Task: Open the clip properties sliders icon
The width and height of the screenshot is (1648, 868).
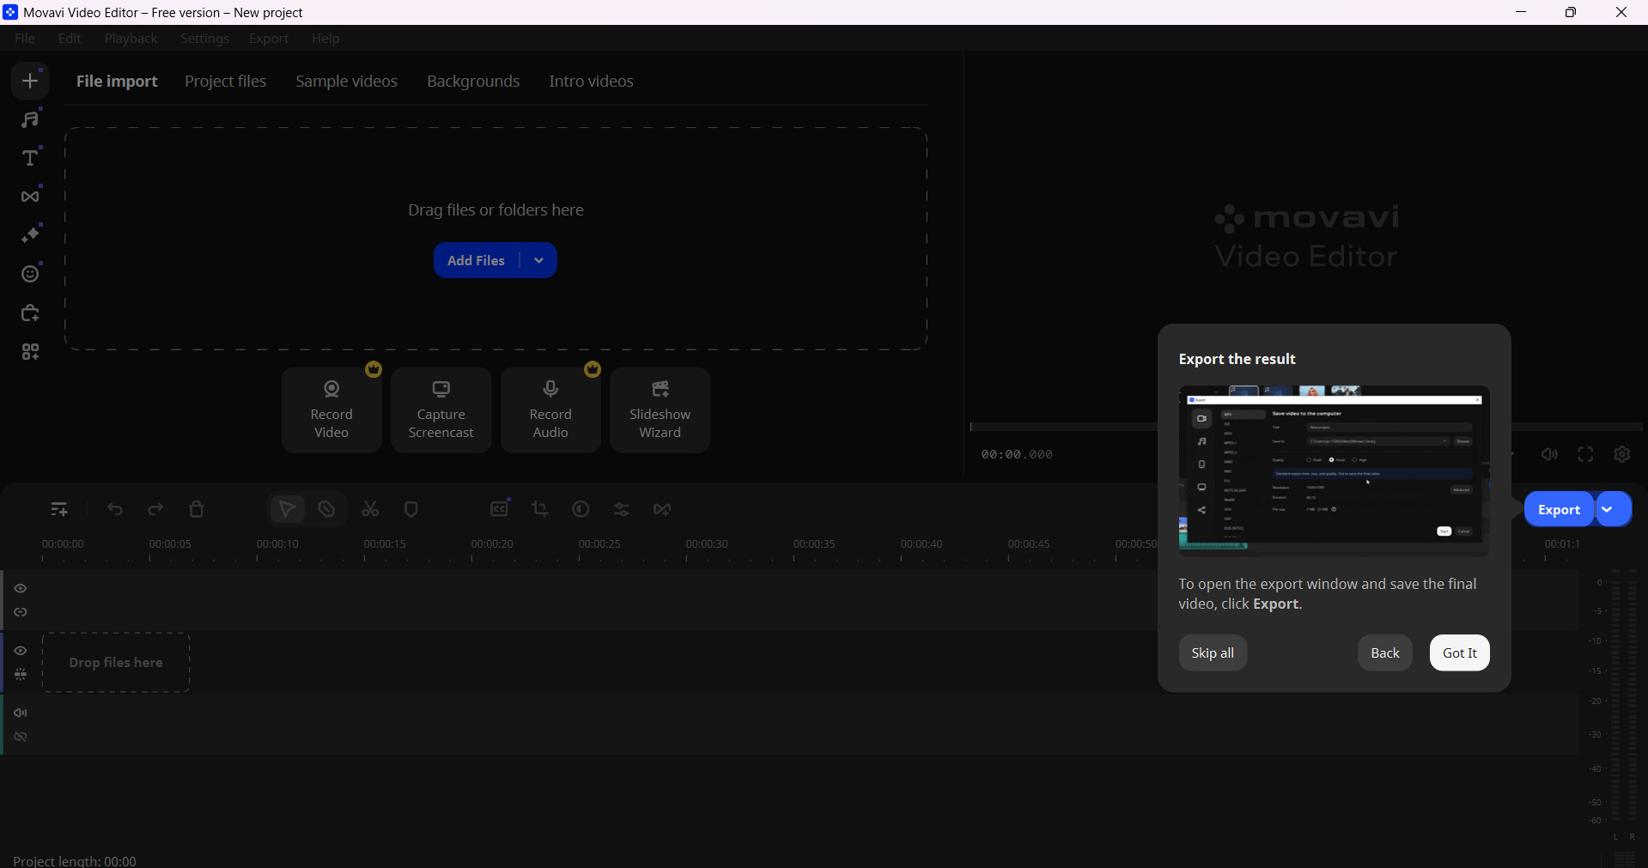Action: [622, 510]
